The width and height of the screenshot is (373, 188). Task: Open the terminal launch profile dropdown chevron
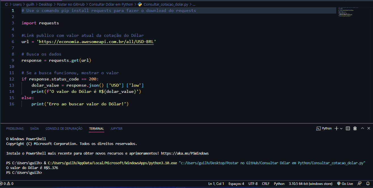click(x=341, y=129)
